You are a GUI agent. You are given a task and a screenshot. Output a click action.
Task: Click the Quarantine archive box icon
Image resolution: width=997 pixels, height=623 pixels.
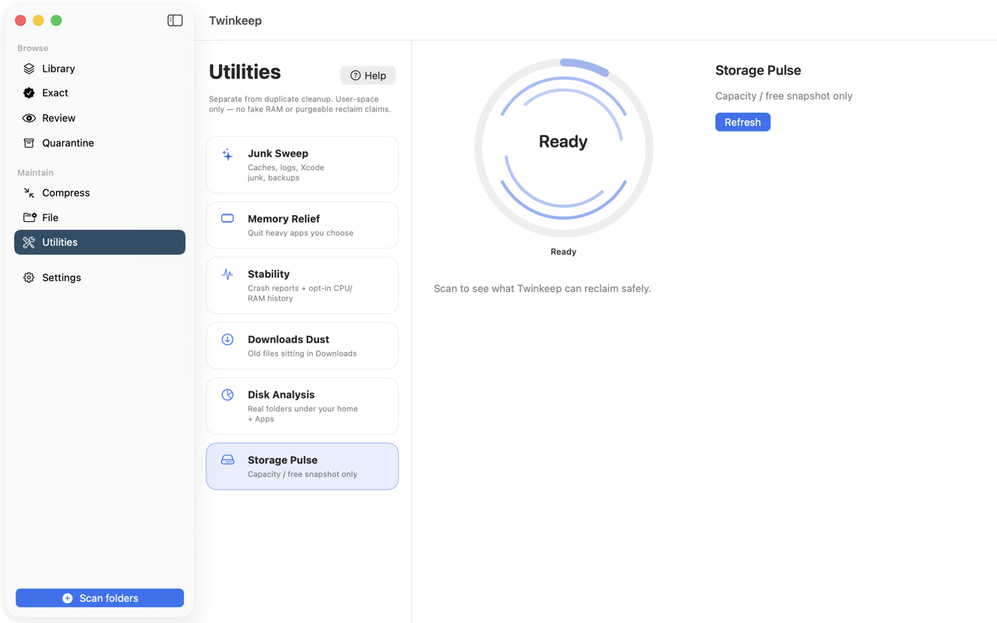click(29, 143)
